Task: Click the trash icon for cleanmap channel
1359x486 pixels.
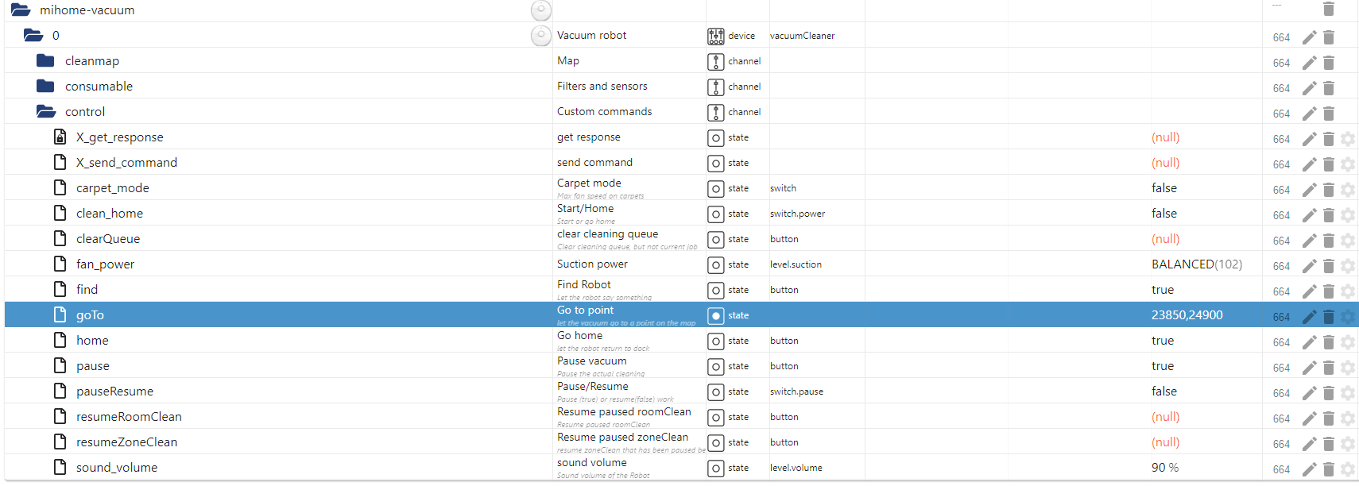Action: pos(1328,63)
